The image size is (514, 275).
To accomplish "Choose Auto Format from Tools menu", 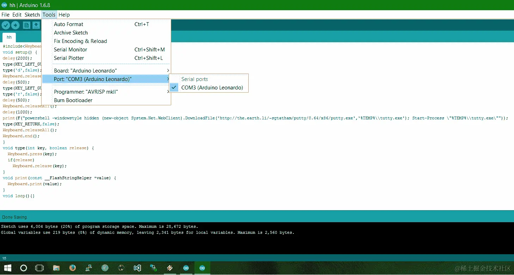I will pyautogui.click(x=106, y=24).
